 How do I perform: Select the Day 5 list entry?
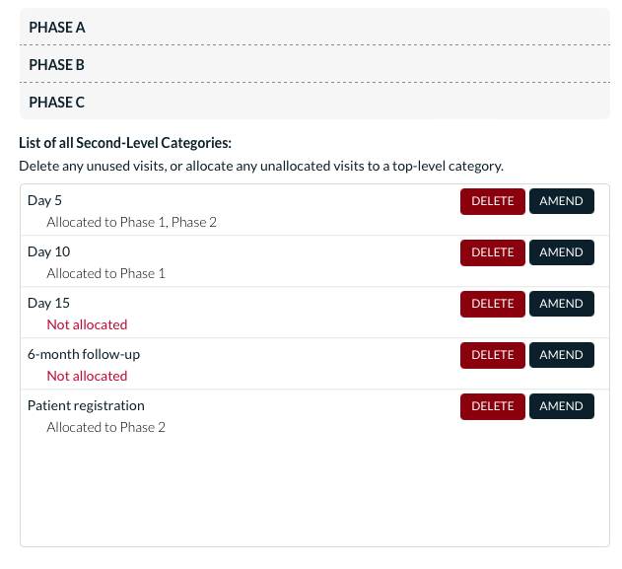[x=44, y=200]
